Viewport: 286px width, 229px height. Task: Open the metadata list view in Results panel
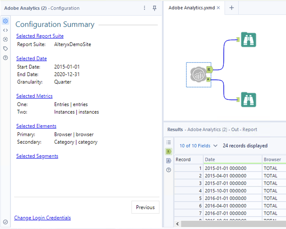click(x=169, y=142)
